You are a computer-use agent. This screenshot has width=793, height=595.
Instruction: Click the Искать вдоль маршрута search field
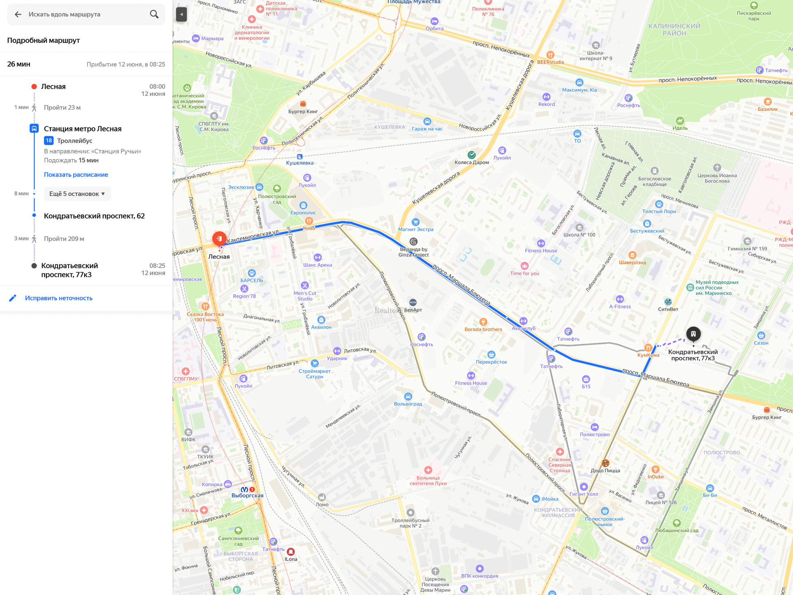[x=83, y=14]
